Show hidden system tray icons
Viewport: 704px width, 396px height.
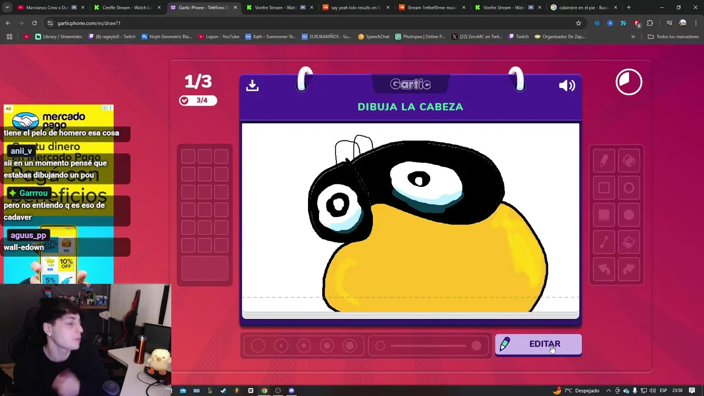pyautogui.click(x=609, y=391)
